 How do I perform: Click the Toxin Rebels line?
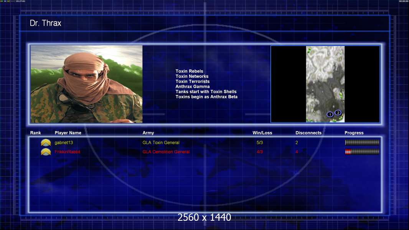tap(189, 71)
